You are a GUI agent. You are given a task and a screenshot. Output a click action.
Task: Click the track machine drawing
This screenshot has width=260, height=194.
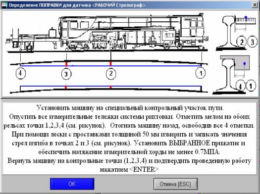[107, 33]
